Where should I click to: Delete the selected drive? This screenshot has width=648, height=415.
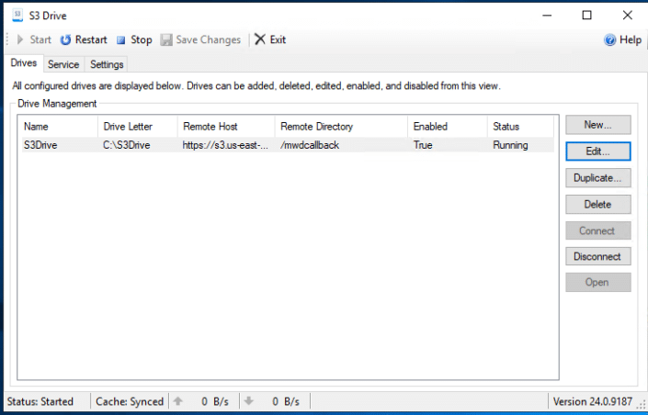tap(597, 204)
